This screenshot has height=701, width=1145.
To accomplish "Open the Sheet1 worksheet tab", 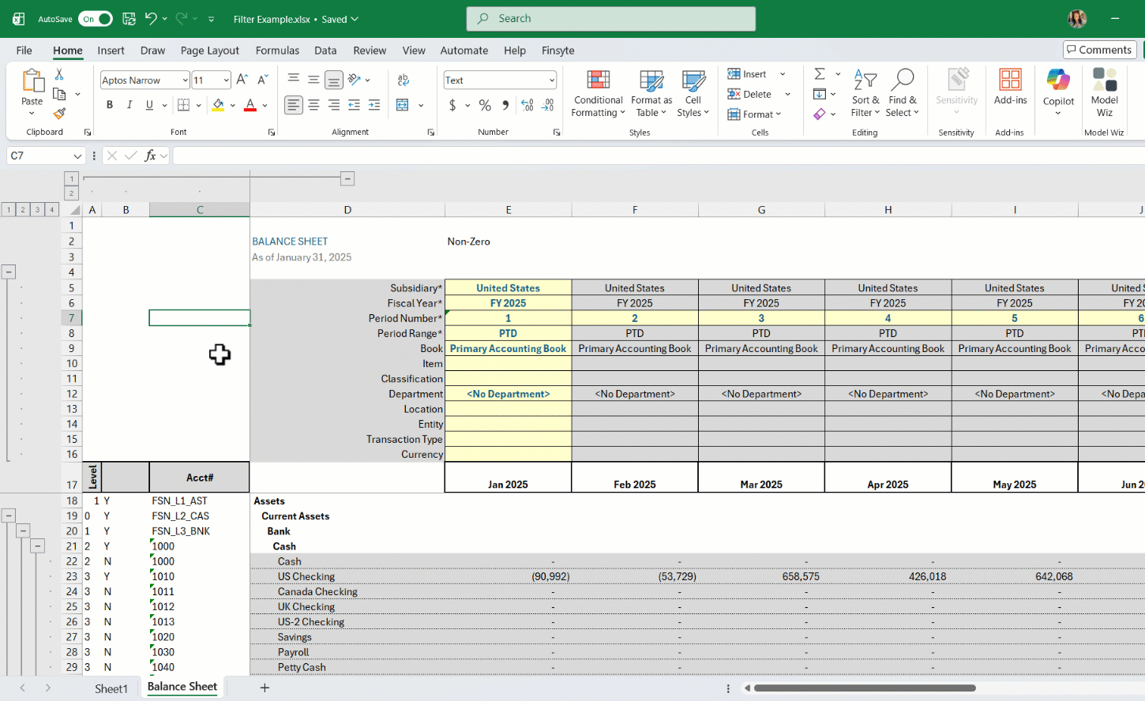I will (x=111, y=688).
